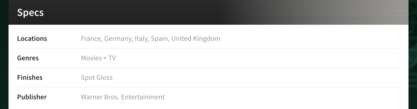This screenshot has width=417, height=109.
Task: Click the green patterned background at right edge
Action: (413, 54)
